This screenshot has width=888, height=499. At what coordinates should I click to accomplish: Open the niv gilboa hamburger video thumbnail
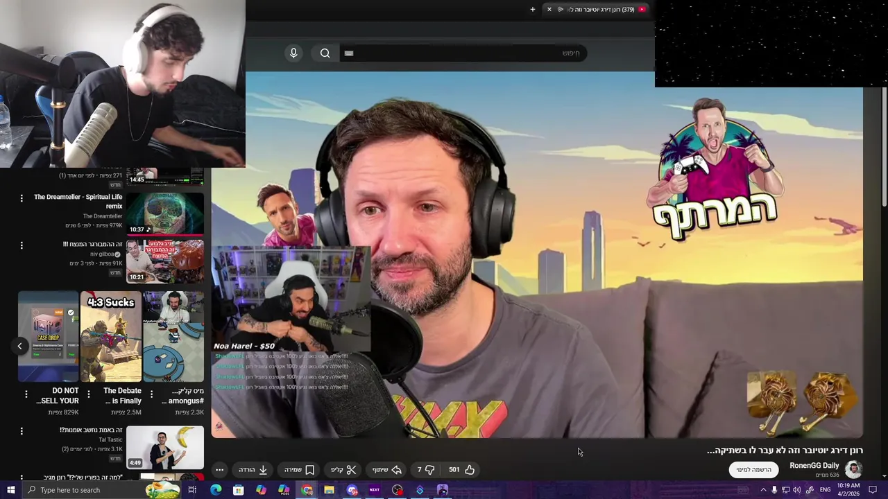pos(165,262)
